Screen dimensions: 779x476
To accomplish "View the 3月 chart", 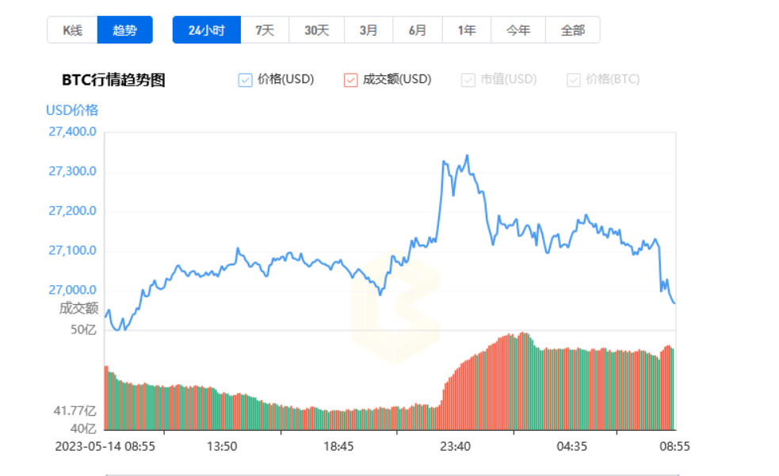I will [368, 29].
